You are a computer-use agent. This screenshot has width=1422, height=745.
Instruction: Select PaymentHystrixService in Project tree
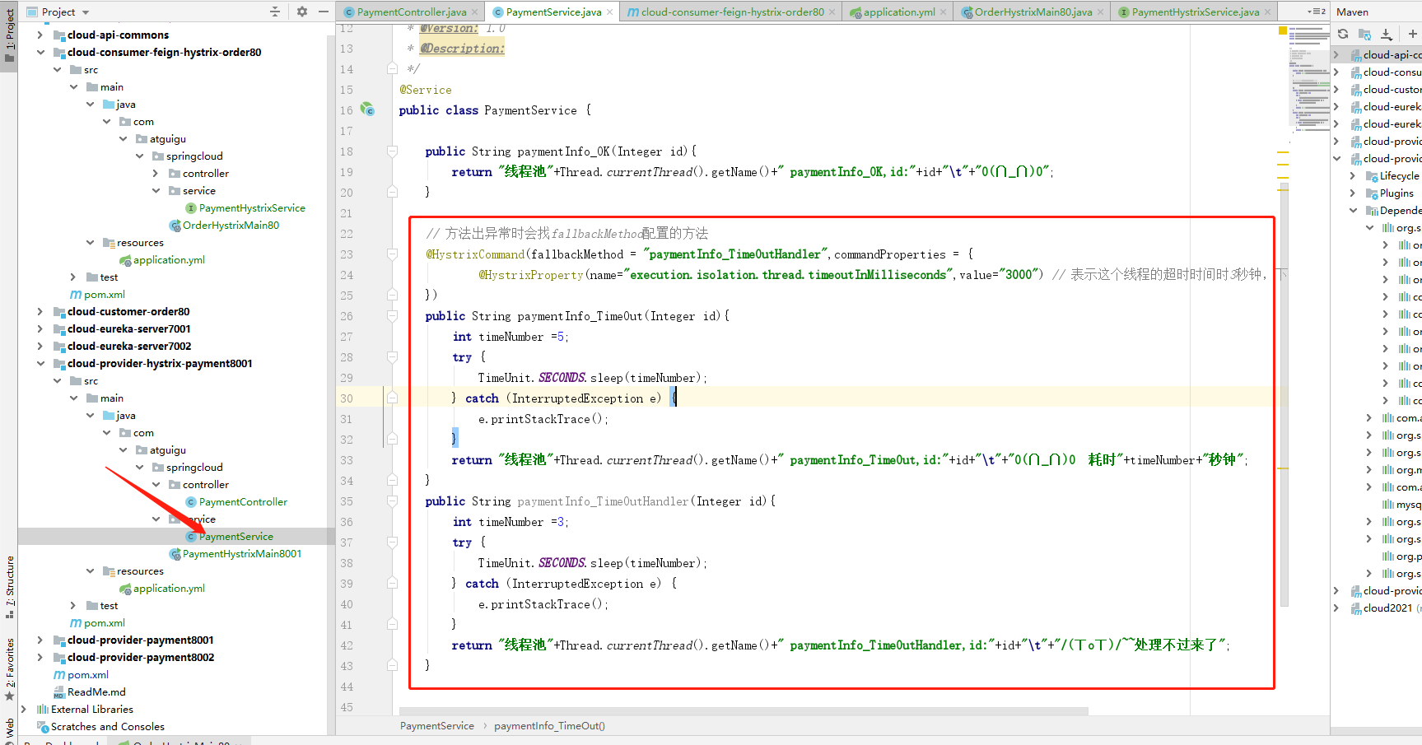tap(252, 208)
